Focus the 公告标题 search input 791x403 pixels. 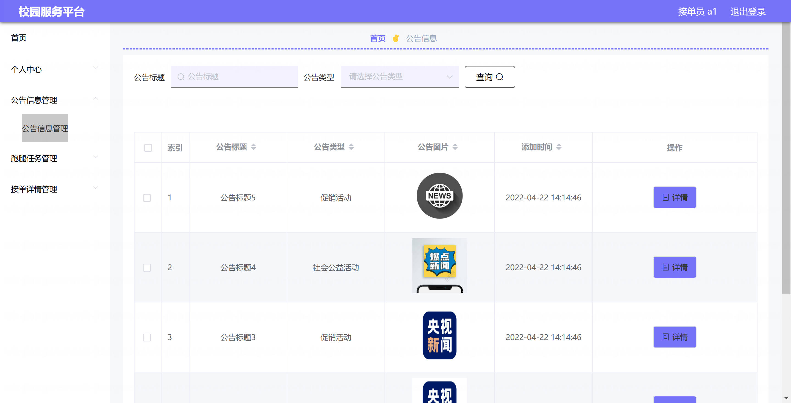pyautogui.click(x=235, y=76)
